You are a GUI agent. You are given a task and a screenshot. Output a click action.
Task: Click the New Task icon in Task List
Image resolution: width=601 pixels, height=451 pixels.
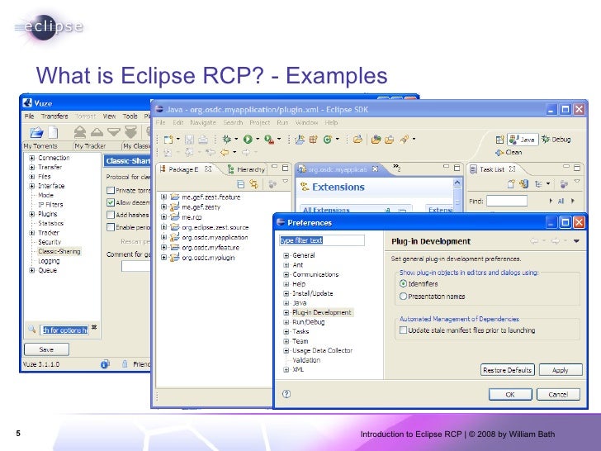click(x=511, y=184)
